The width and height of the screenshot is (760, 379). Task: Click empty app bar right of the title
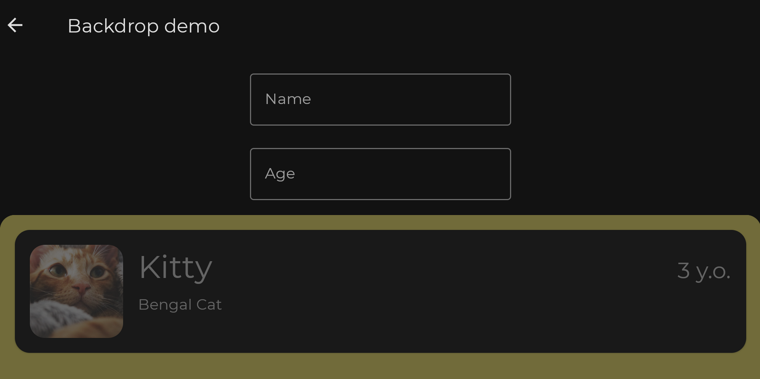click(x=494, y=25)
